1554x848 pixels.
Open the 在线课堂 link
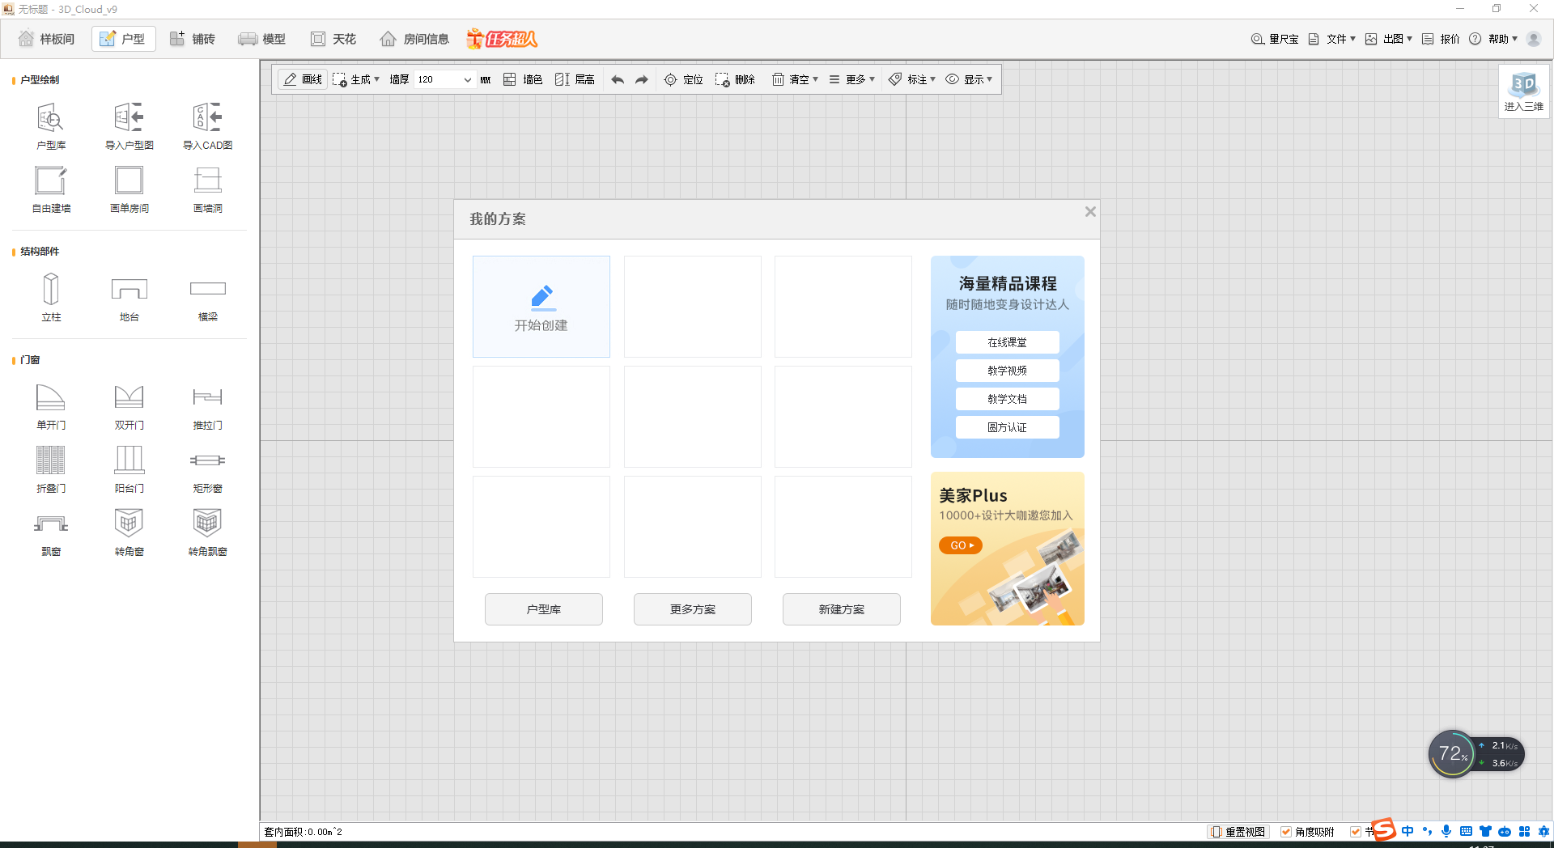tap(1008, 342)
